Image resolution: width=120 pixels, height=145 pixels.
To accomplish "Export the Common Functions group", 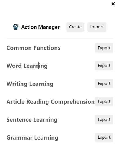I will tap(104, 48).
